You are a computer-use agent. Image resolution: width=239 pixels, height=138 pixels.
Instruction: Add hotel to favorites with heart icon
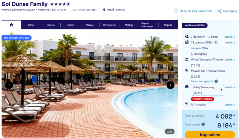coord(176,11)
